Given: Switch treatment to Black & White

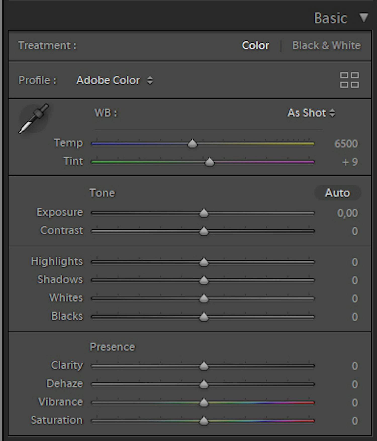Looking at the screenshot, I should 326,46.
